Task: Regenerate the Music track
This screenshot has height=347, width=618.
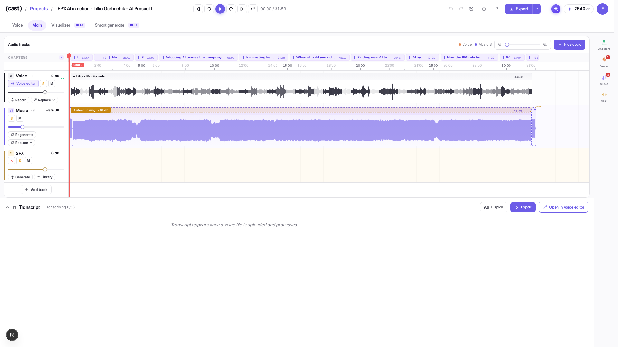Action: tap(22, 135)
